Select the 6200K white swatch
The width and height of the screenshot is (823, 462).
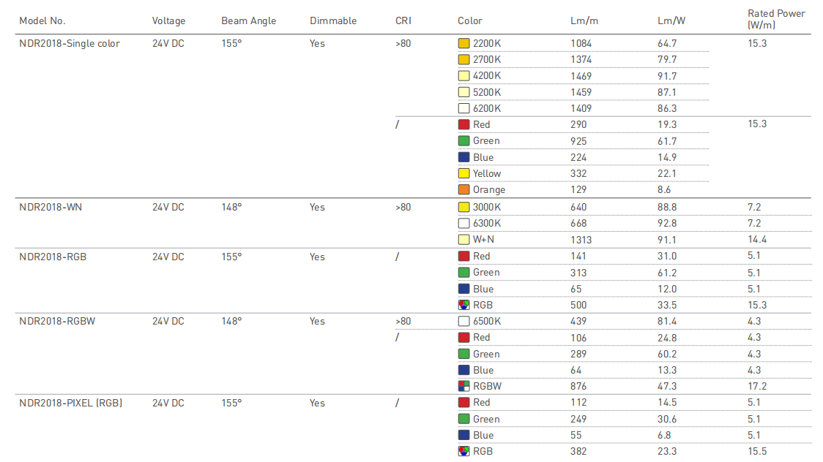(463, 108)
